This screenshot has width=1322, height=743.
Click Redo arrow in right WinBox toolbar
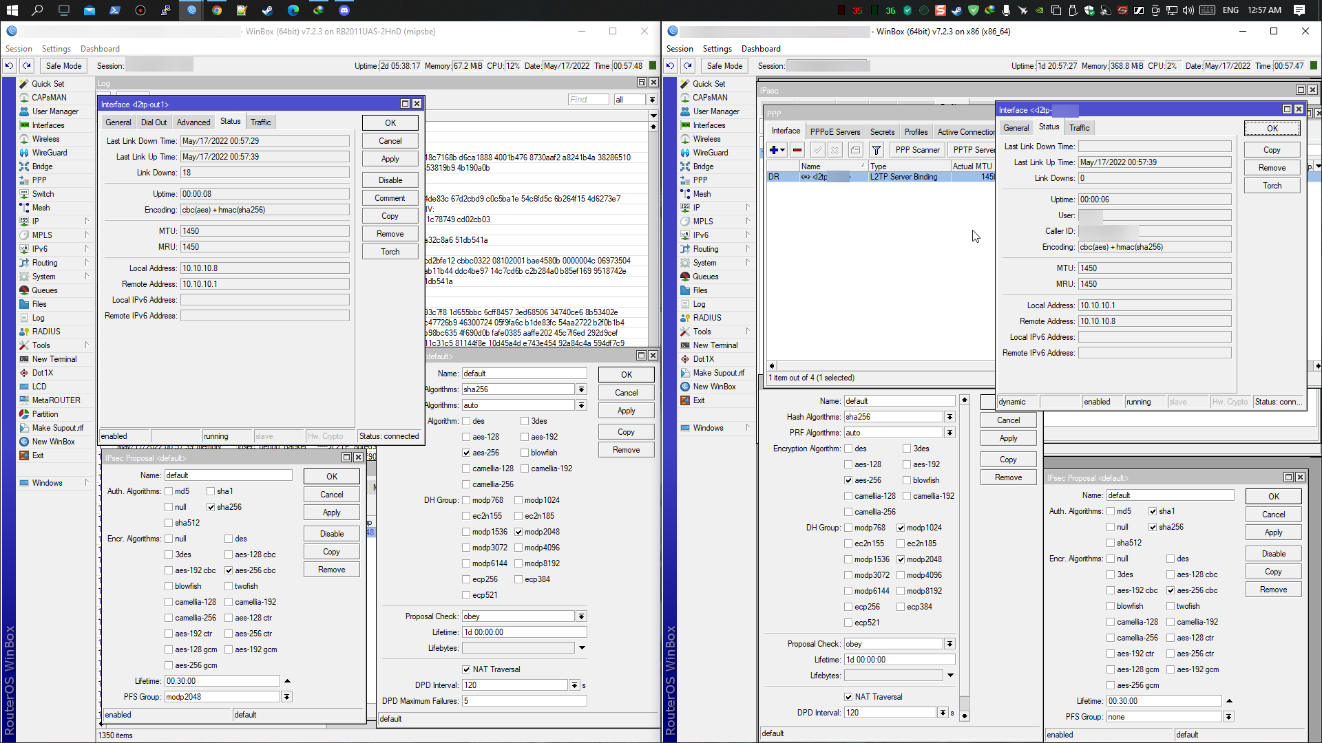[687, 66]
